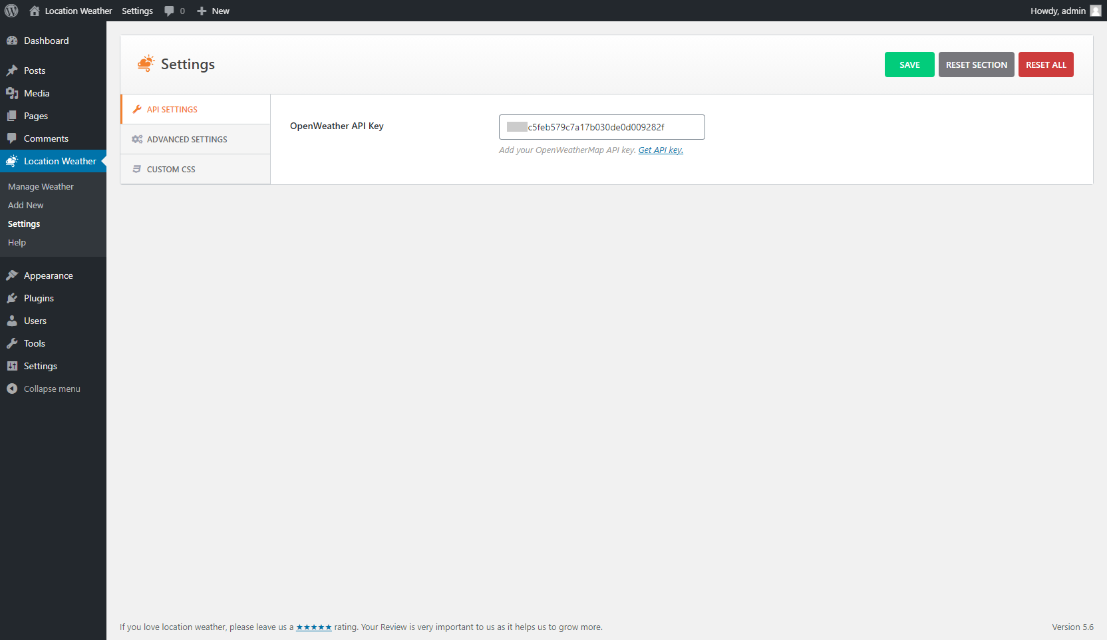Open Help submenu item
The width and height of the screenshot is (1107, 640).
pos(17,243)
